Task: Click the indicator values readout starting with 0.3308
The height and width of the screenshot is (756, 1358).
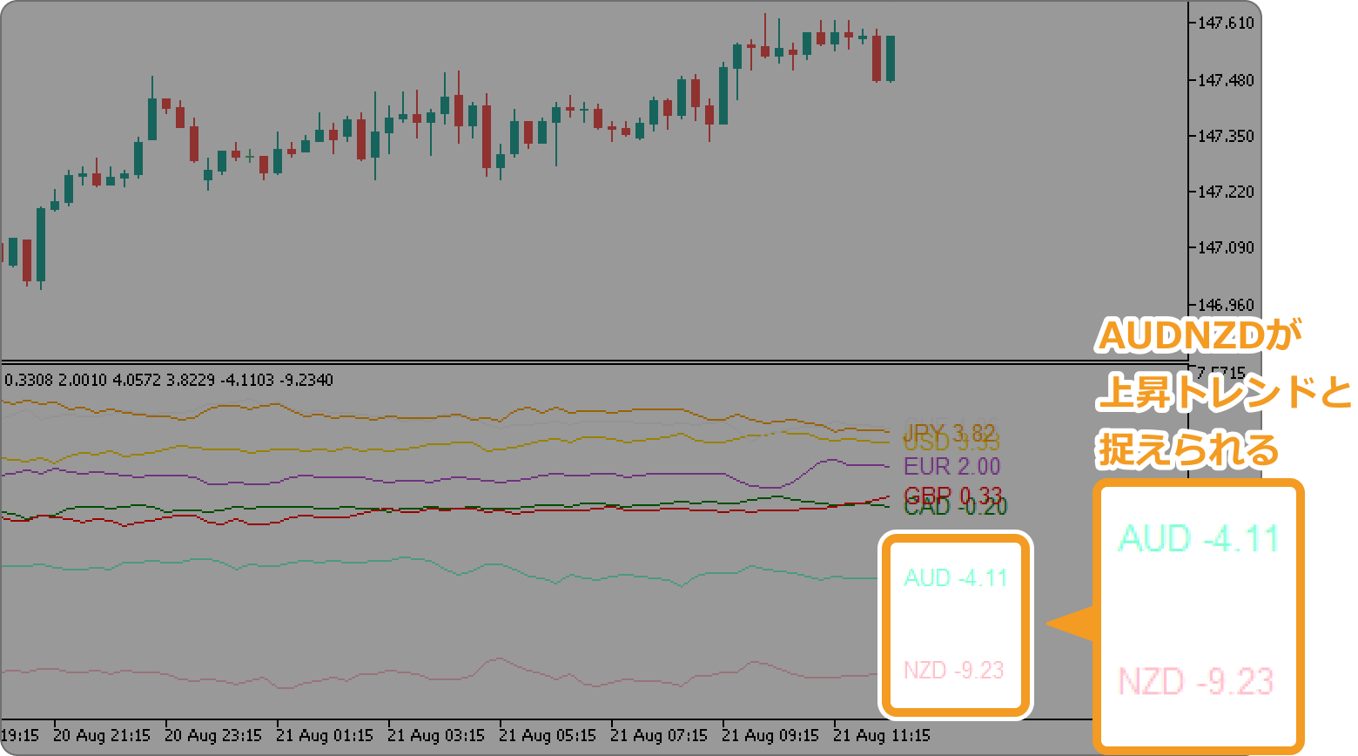Action: tap(169, 381)
